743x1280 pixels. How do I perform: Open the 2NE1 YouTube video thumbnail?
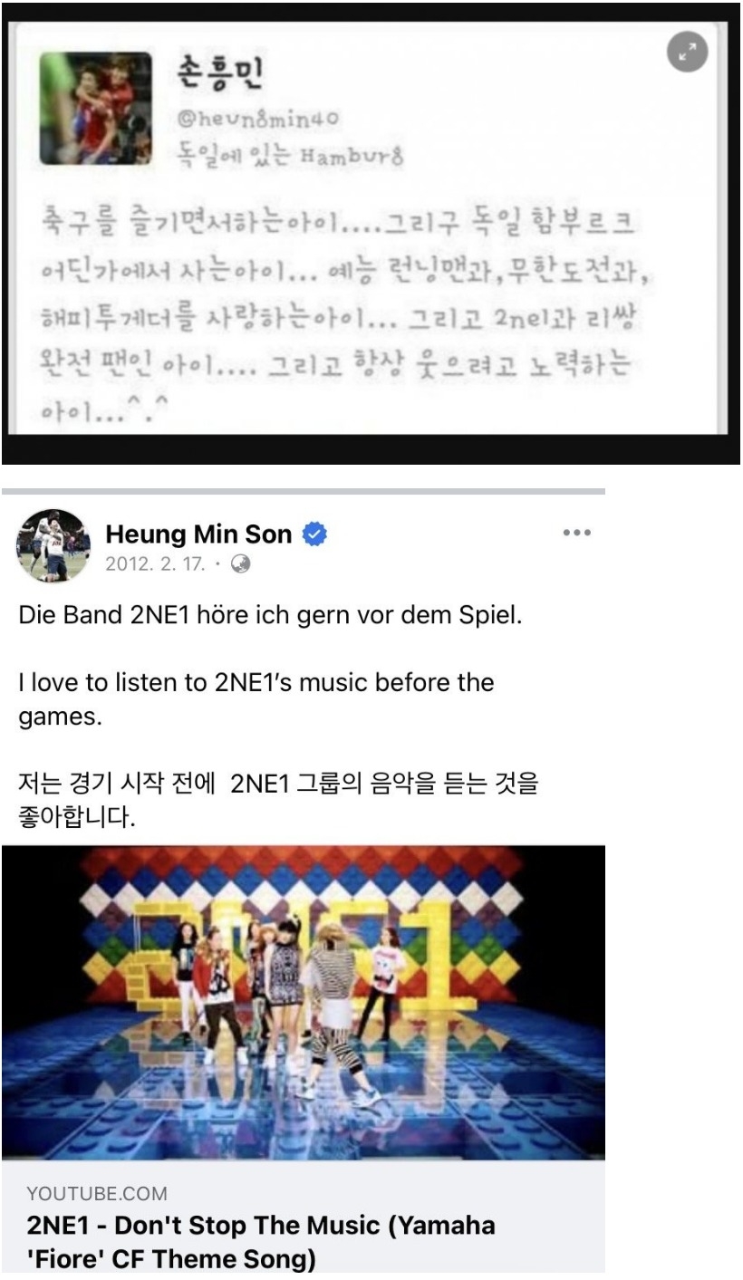coord(303,1002)
